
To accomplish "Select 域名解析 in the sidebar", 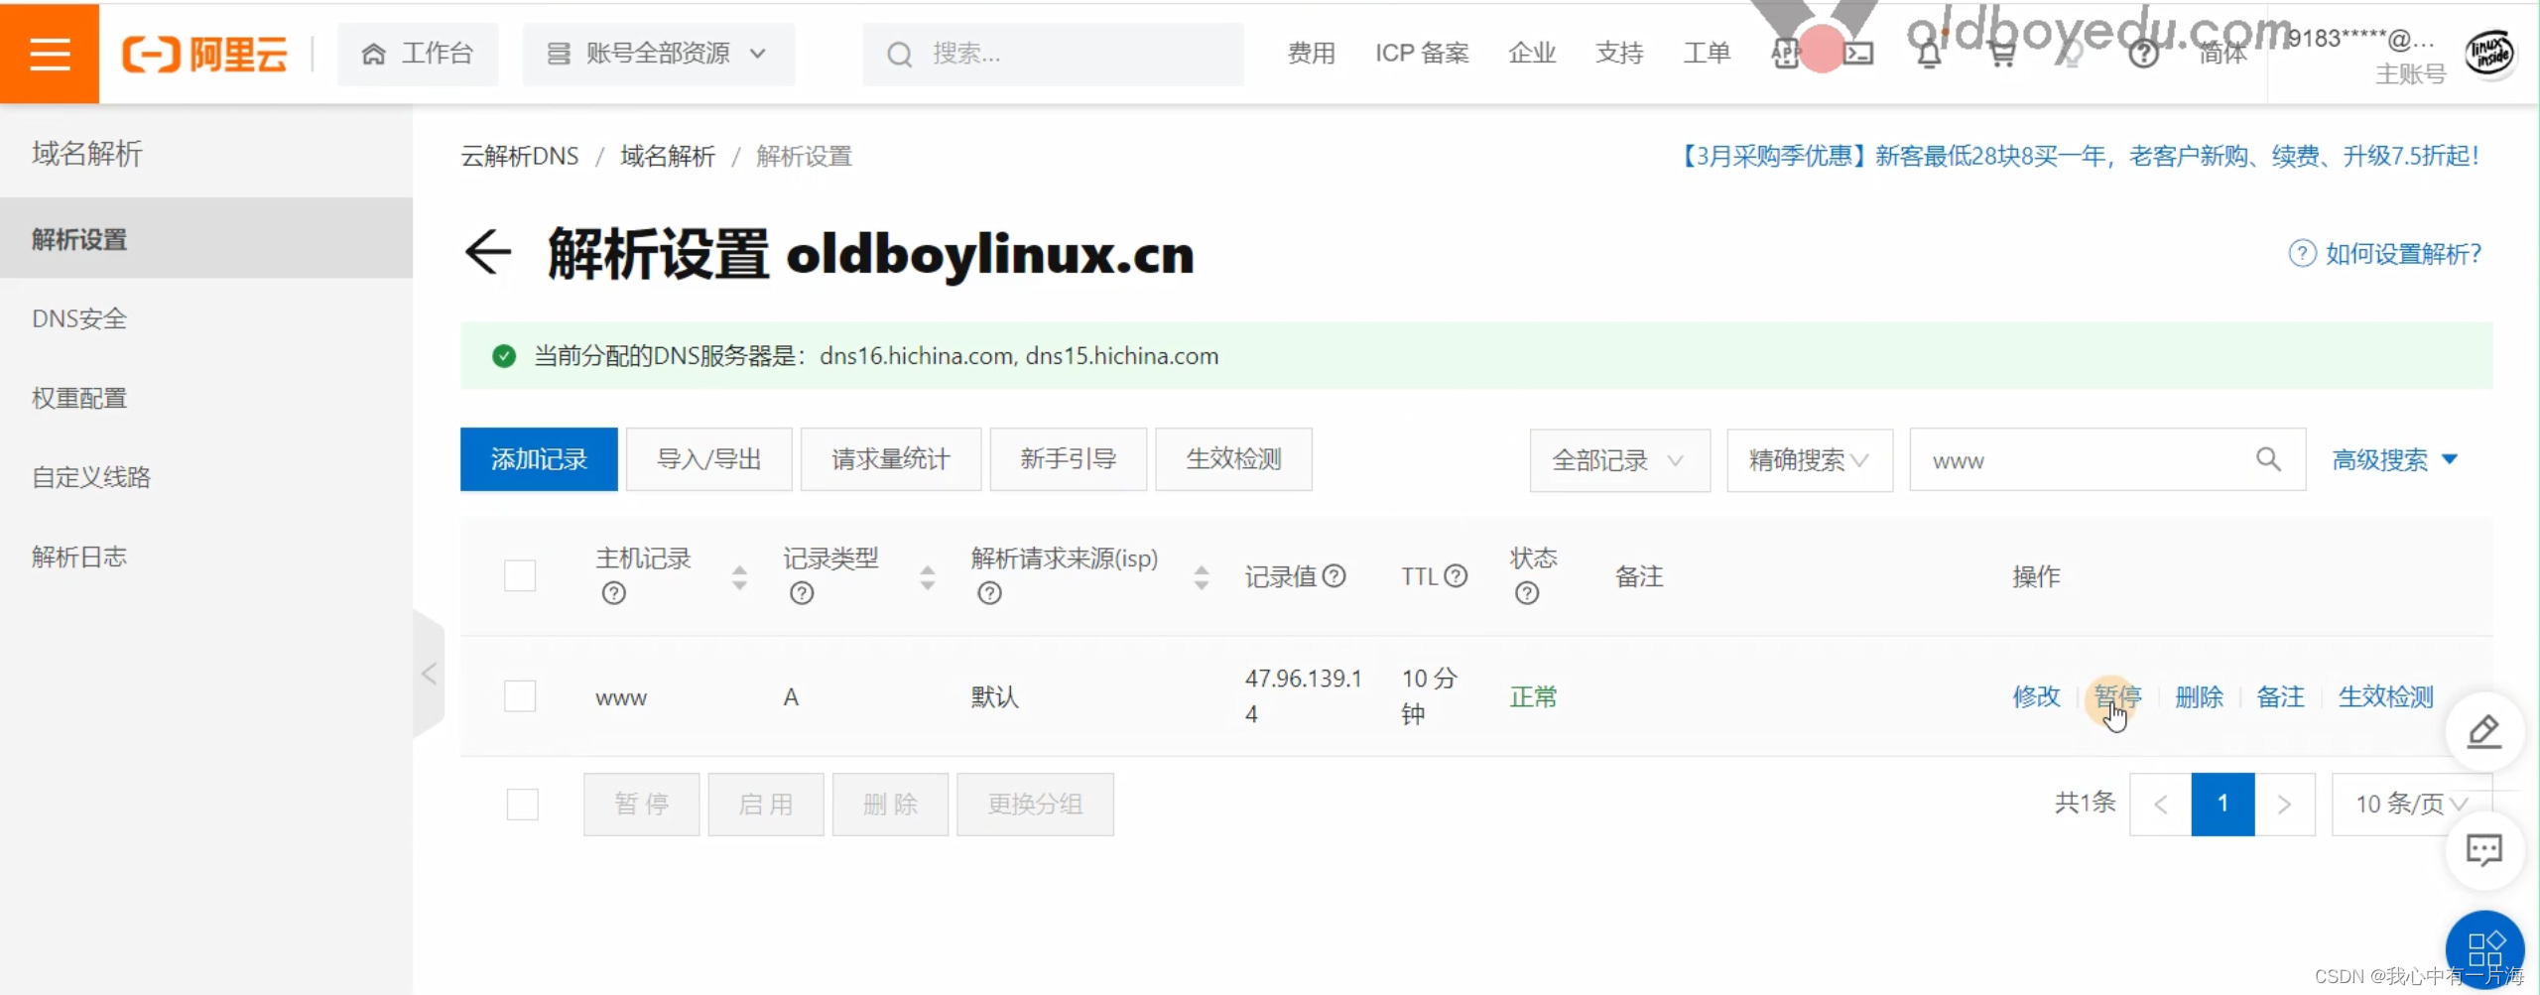I will tap(87, 153).
